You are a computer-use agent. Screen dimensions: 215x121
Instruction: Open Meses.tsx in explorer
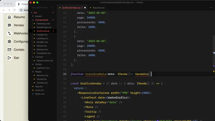click(42, 46)
